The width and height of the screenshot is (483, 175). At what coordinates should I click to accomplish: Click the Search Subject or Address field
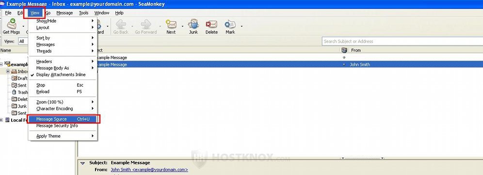point(402,41)
